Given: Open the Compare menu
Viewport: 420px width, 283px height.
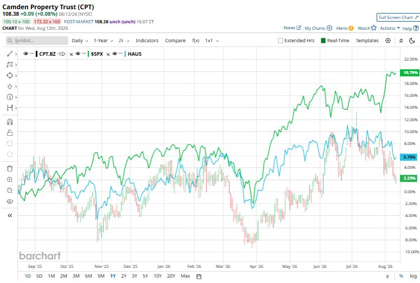Looking at the screenshot, I should [x=175, y=41].
